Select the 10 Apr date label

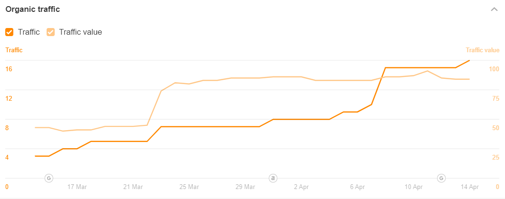[414, 187]
